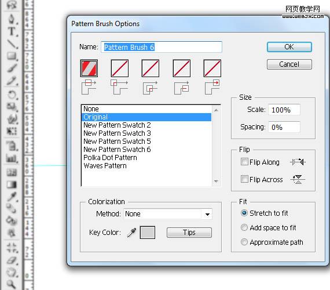Enable the Flip Across checkbox
Screen dimensions: 330x290
click(244, 179)
